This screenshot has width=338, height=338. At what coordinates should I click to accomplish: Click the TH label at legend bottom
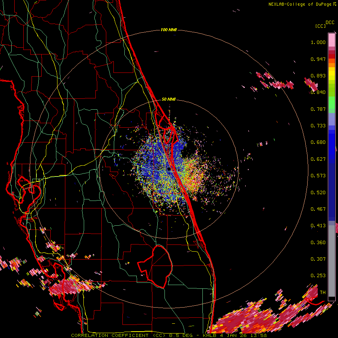pos(323,293)
